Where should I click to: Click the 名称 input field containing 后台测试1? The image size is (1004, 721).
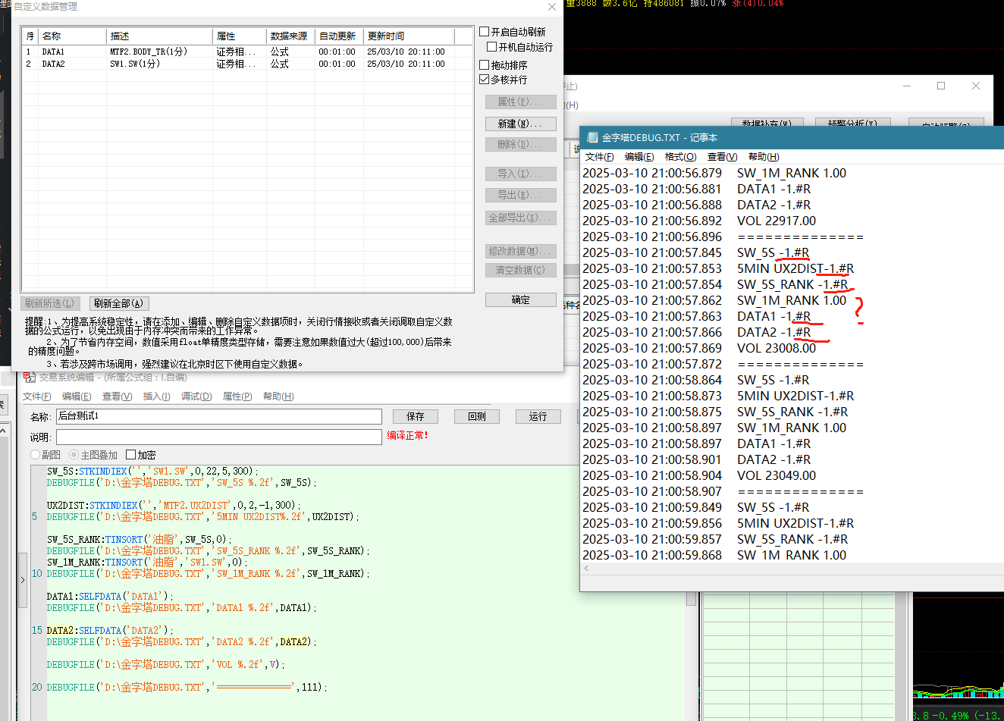point(219,416)
